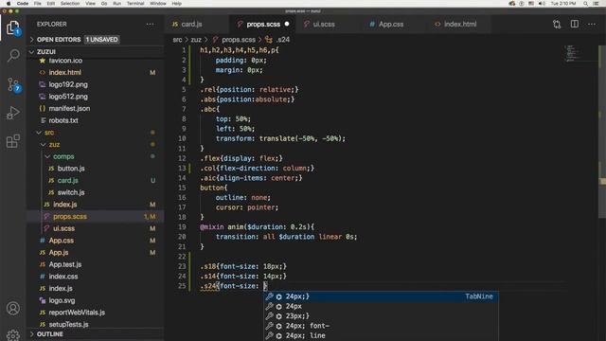
Task: Open the Manage gear icon
Action: point(13,334)
